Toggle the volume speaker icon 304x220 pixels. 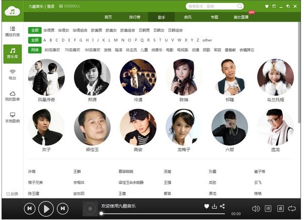[x=256, y=209]
